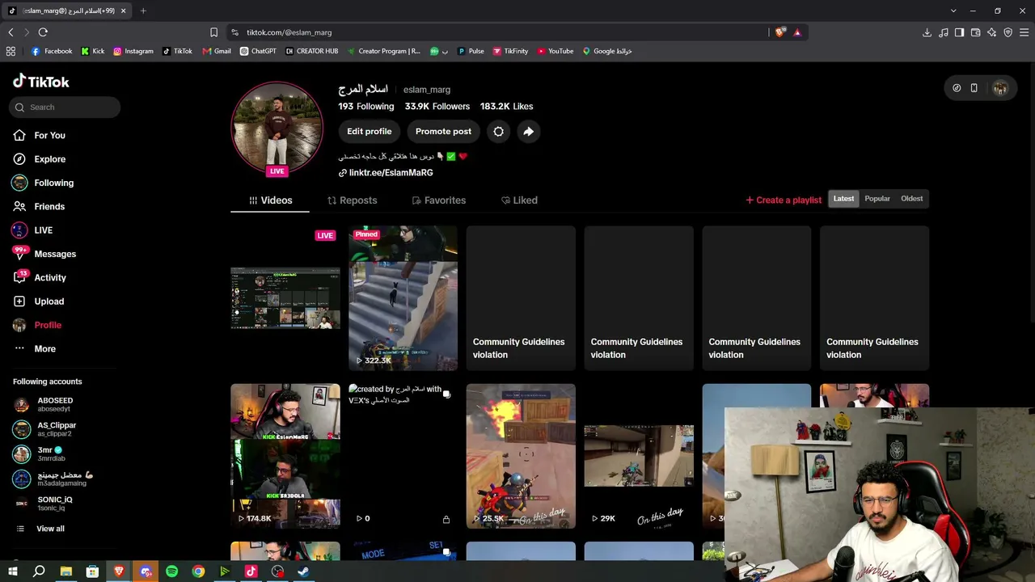1035x582 pixels.
Task: Open File Explorer from the taskbar
Action: click(x=65, y=571)
